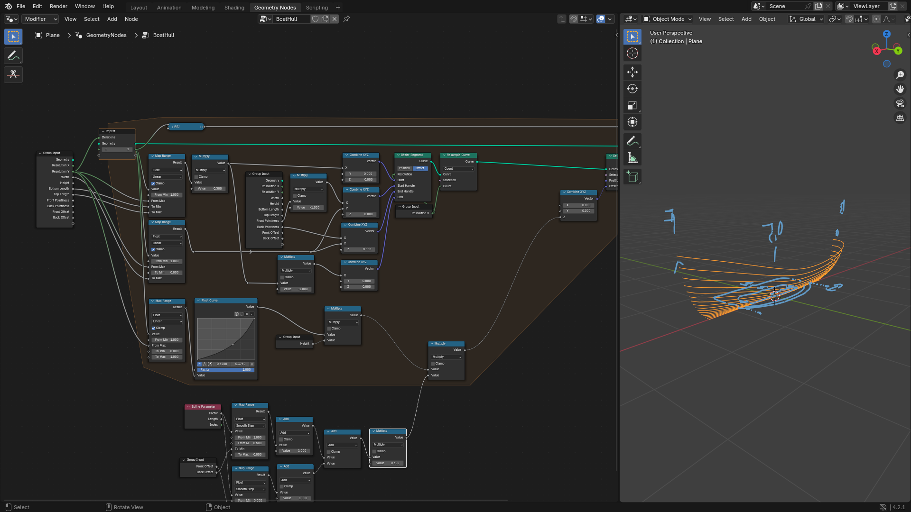Click the new scene icon beside Scene
Image resolution: width=911 pixels, height=512 pixels.
click(x=818, y=6)
